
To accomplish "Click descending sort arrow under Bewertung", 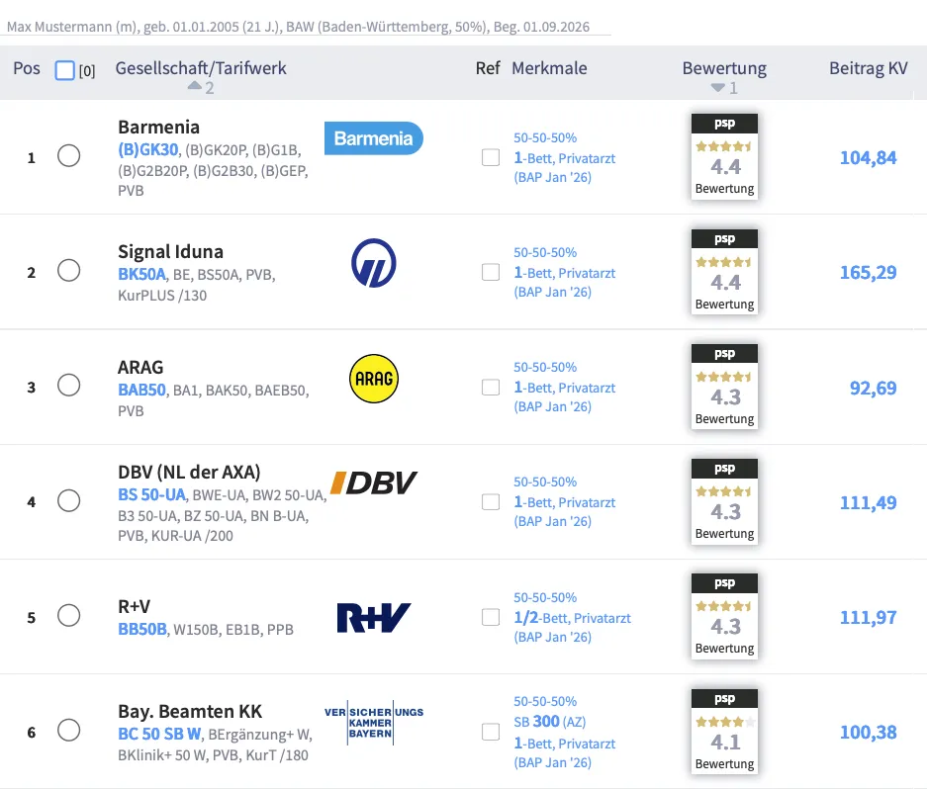I will 717,87.
